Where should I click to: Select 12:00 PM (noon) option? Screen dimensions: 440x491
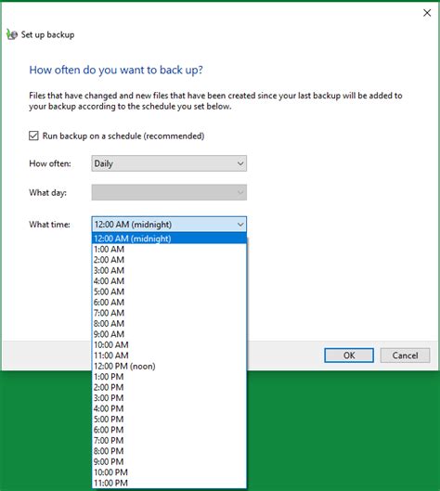click(169, 367)
